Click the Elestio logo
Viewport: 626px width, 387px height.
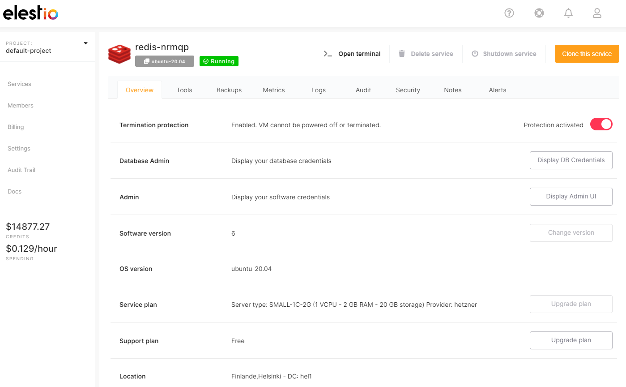tap(30, 13)
